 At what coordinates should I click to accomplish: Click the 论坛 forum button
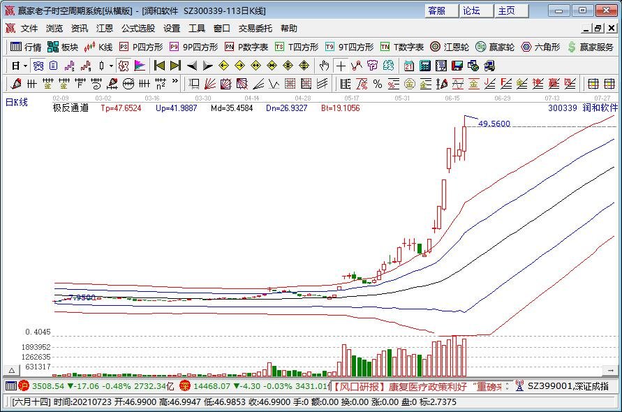(476, 10)
